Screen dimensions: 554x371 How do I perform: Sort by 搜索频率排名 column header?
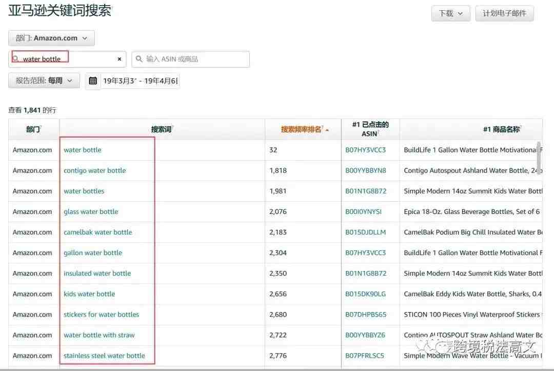pyautogui.click(x=303, y=129)
